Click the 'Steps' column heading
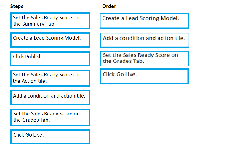Viewport: 235px width, 155px height. pos(17,7)
